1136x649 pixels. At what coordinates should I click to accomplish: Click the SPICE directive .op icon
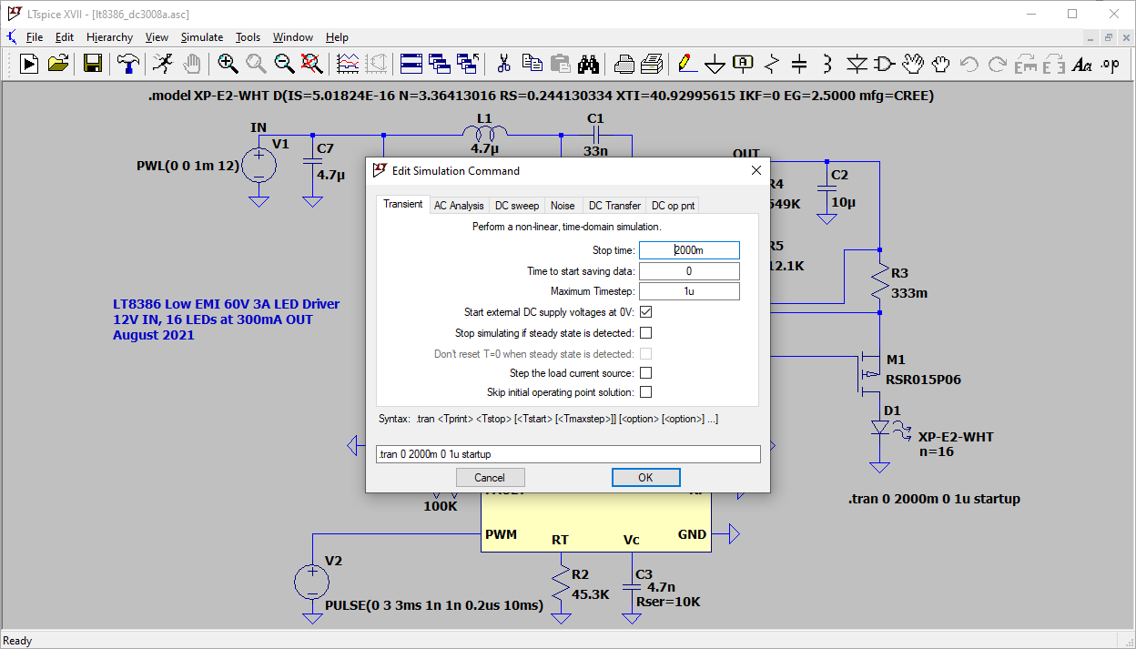pos(1110,63)
